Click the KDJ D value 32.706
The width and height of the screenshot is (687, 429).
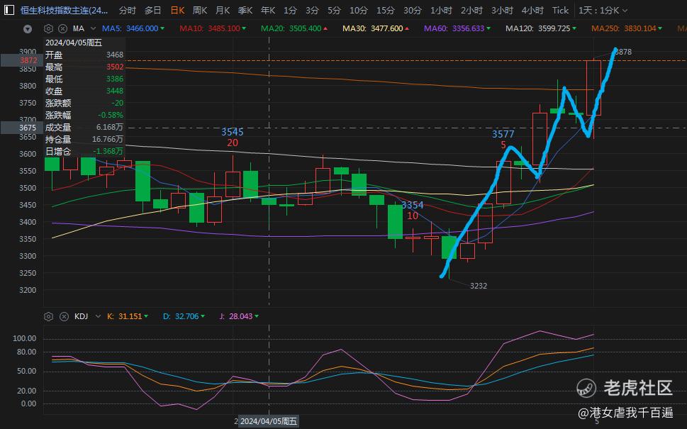[186, 316]
